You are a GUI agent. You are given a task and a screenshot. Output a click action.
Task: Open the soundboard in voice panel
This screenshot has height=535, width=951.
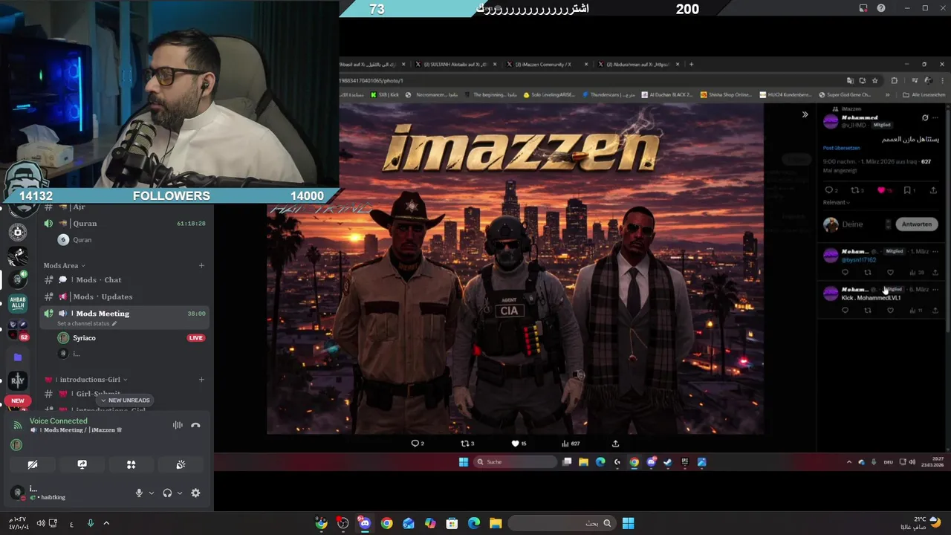tap(181, 464)
